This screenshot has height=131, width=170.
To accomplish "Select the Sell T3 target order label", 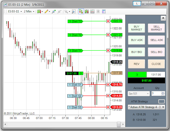I will coord(75,21).
